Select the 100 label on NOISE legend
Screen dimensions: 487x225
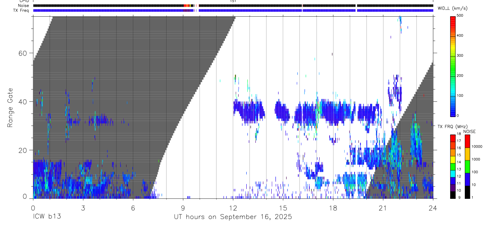click(x=475, y=172)
